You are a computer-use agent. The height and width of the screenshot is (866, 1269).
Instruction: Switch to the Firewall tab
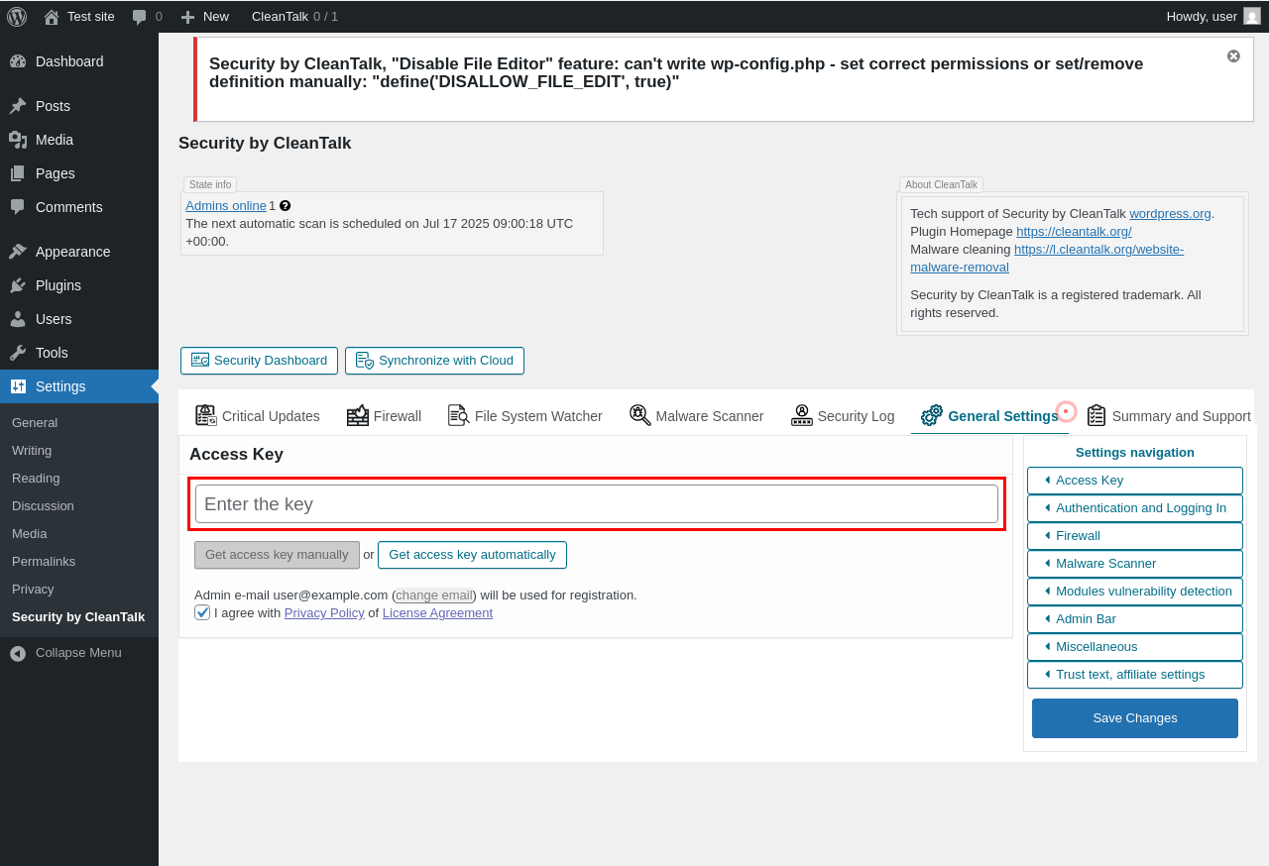pos(384,416)
